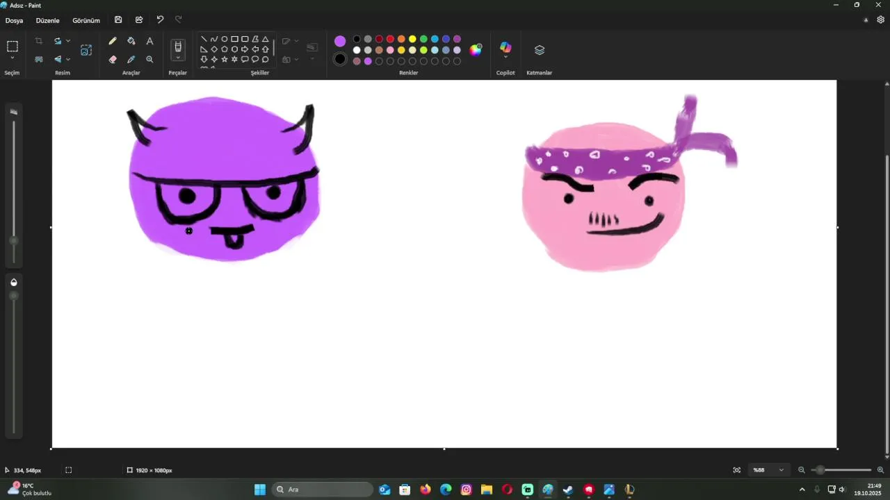This screenshot has width=890, height=500.
Task: Click the Save icon in the title bar
Action: 118,20
